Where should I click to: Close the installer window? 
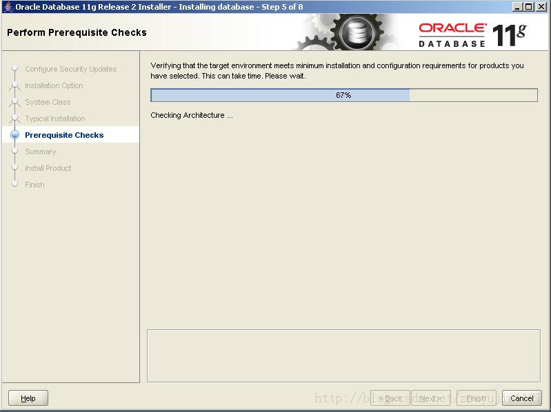tap(541, 7)
